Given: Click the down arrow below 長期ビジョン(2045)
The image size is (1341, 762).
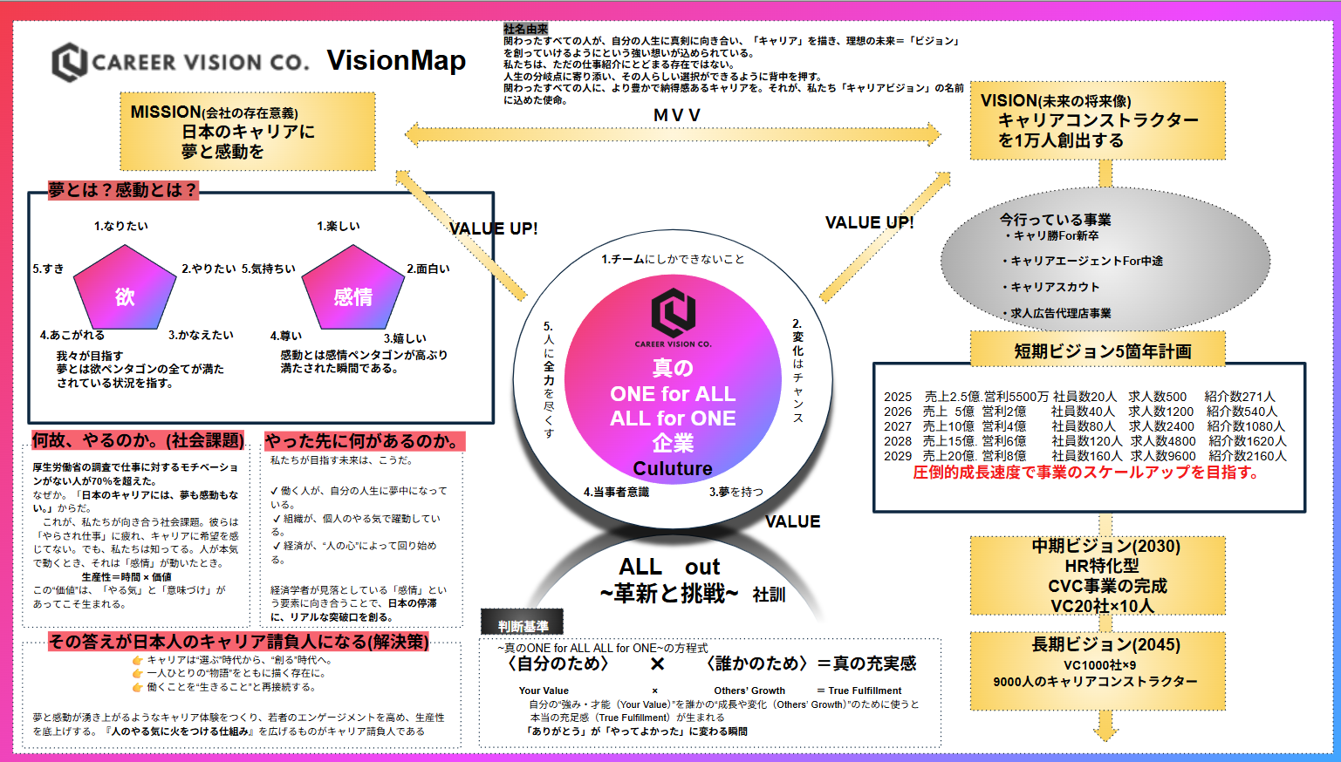Looking at the screenshot, I should click(1105, 725).
